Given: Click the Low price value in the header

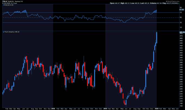Looking at the screenshot, I should coord(137,3).
